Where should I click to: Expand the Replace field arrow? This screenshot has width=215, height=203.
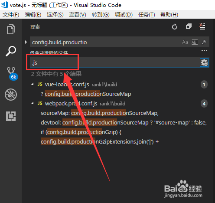tap(26, 42)
